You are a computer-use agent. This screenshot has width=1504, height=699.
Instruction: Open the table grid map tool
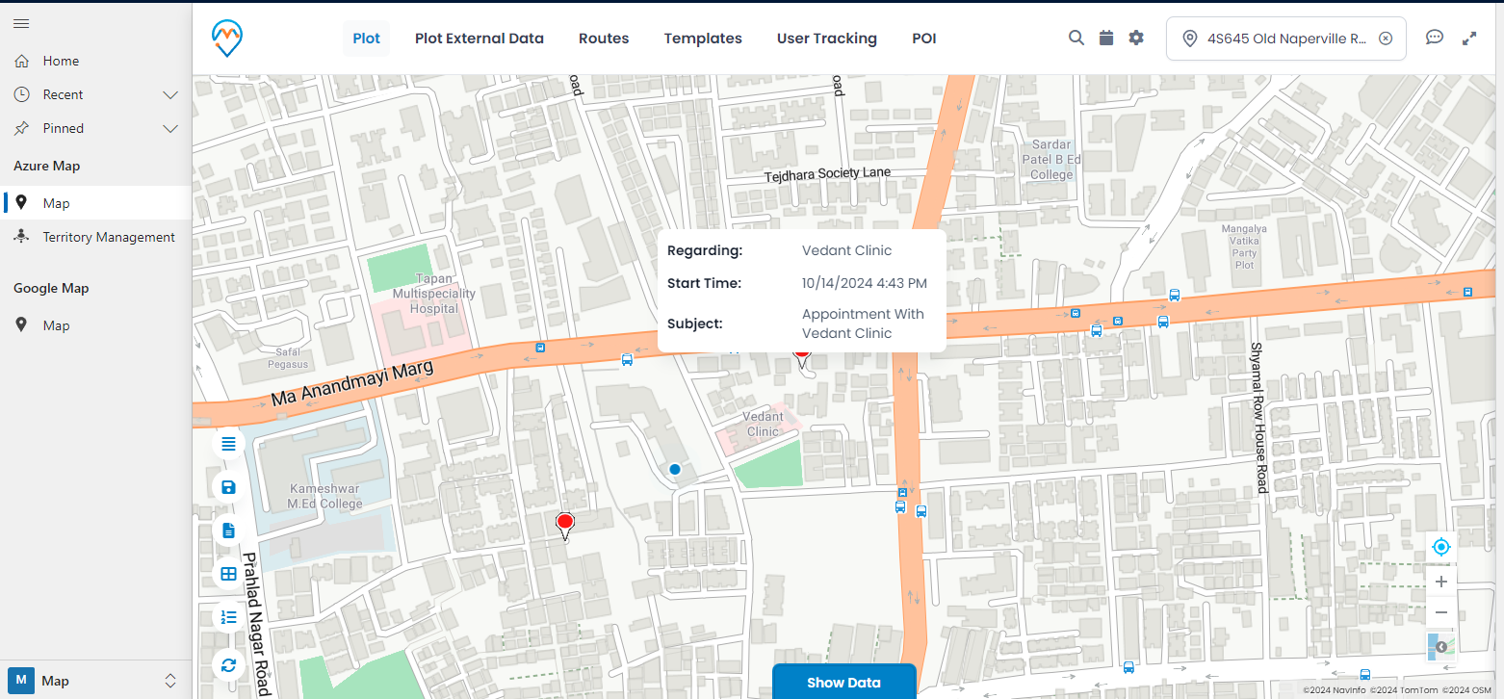click(228, 574)
